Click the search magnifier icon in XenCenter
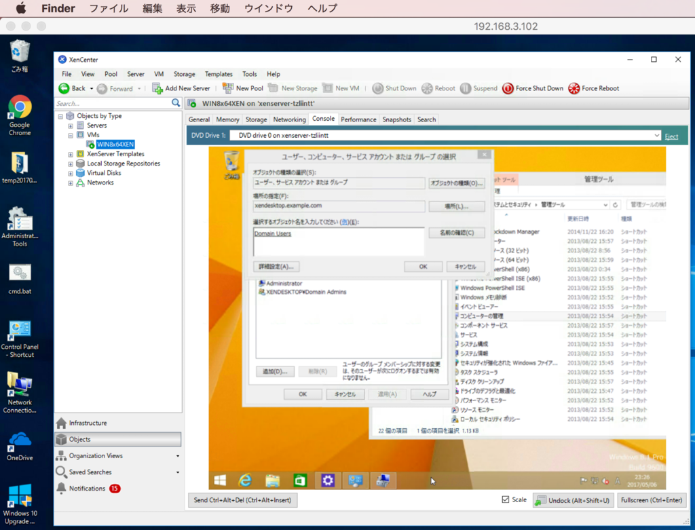695x530 pixels. coord(176,102)
